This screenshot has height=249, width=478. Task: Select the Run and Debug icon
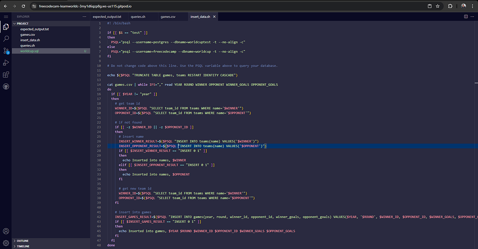point(6,62)
